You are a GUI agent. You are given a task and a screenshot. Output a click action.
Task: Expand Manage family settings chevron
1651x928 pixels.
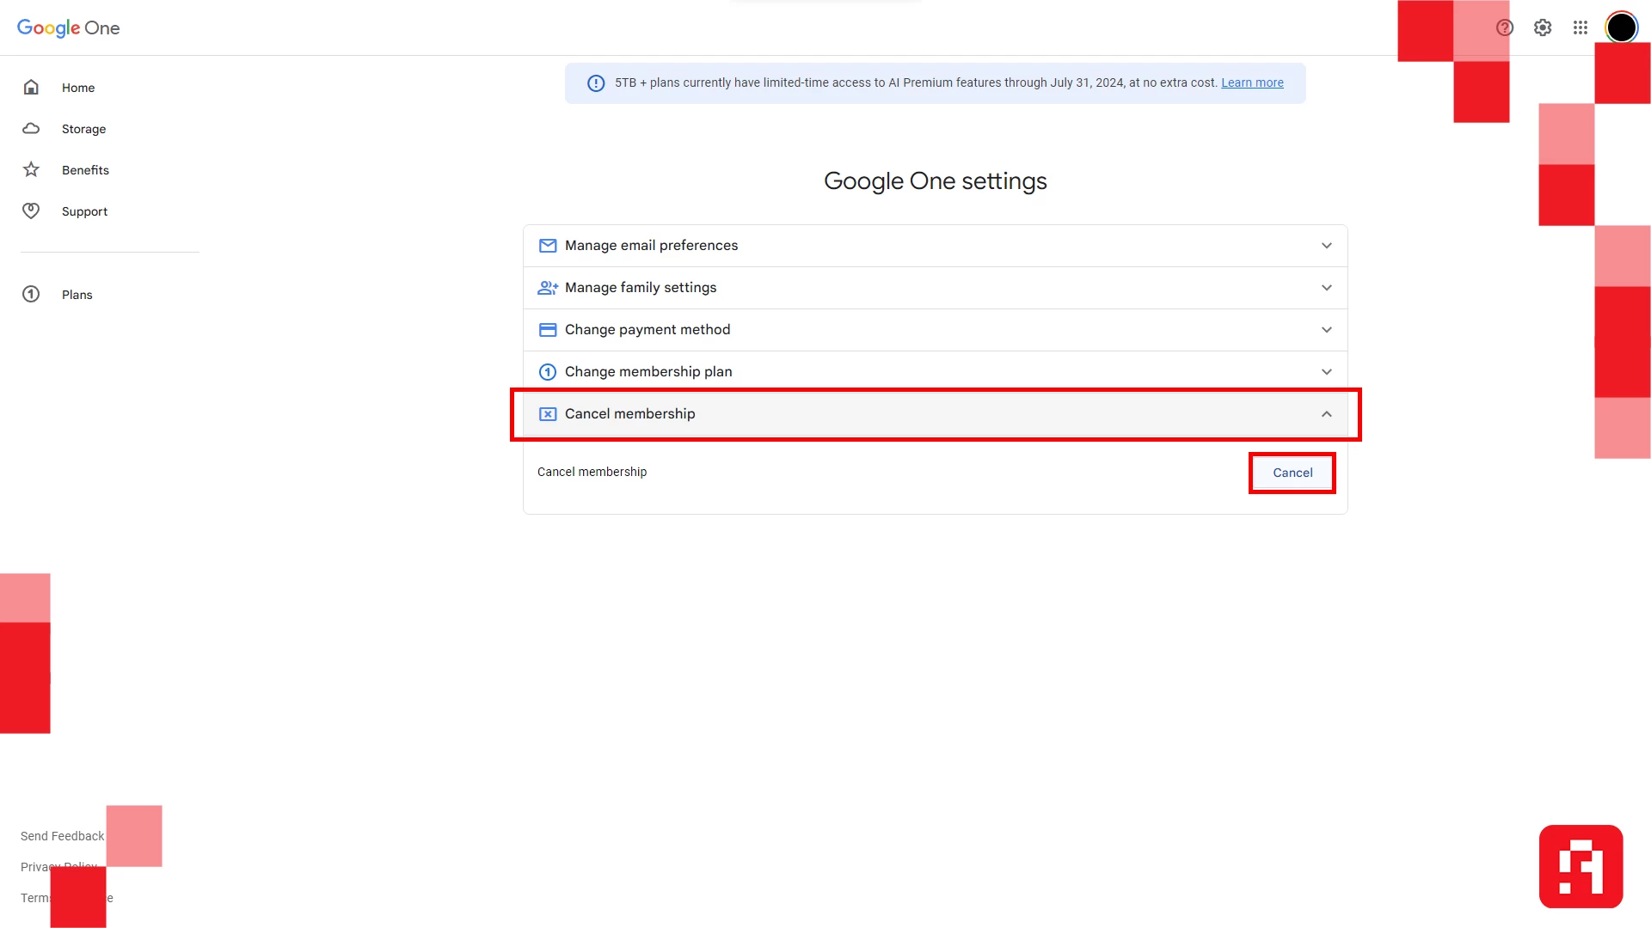(x=1327, y=288)
